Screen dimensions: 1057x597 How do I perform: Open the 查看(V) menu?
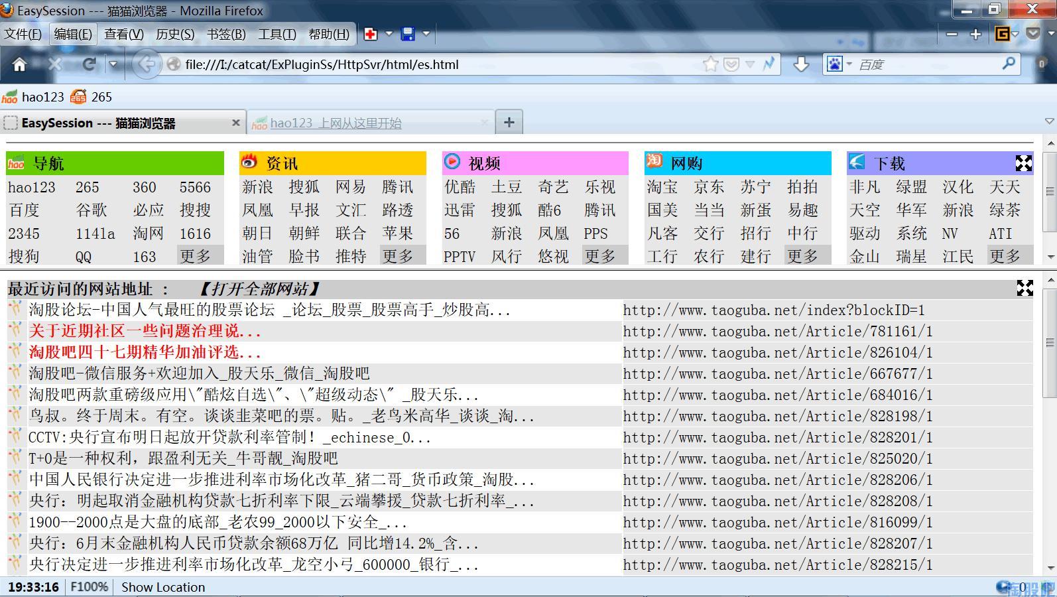124,34
